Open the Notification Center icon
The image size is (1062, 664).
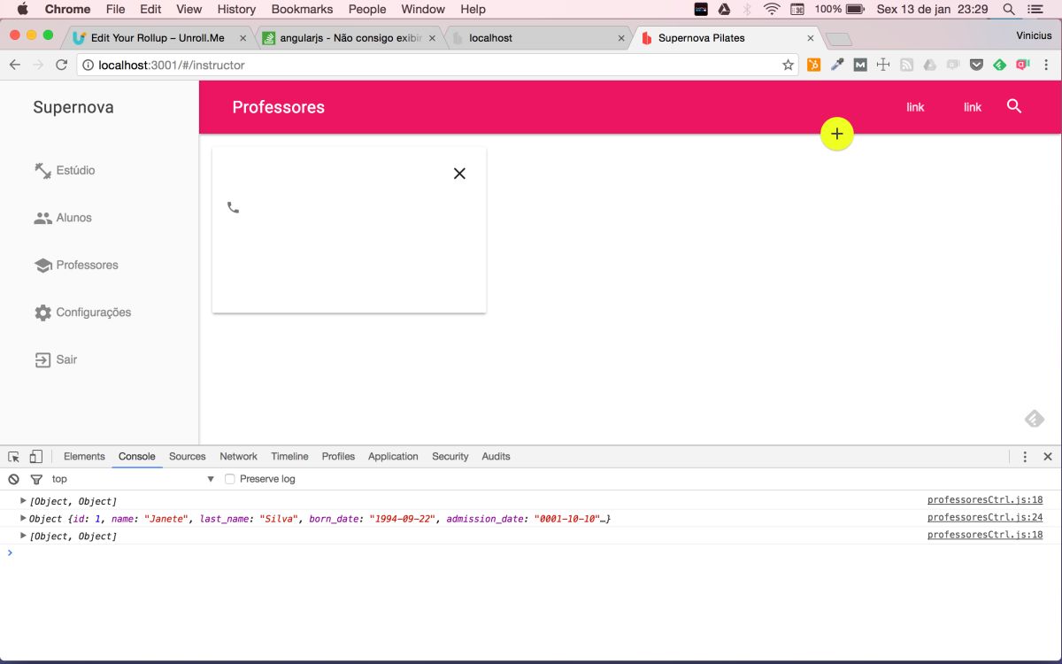[1035, 9]
